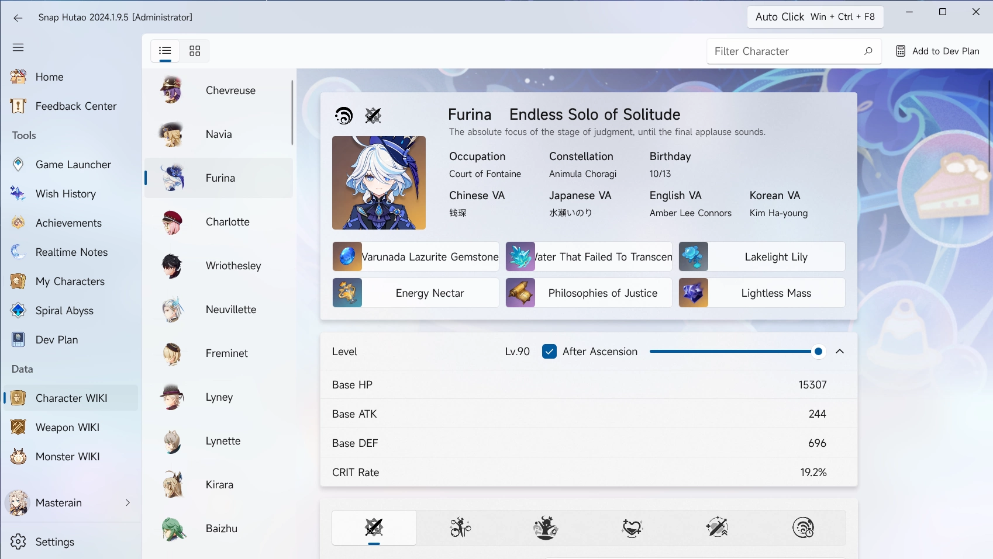Click Kirara's avatar icon
The image size is (993, 559).
click(172, 485)
